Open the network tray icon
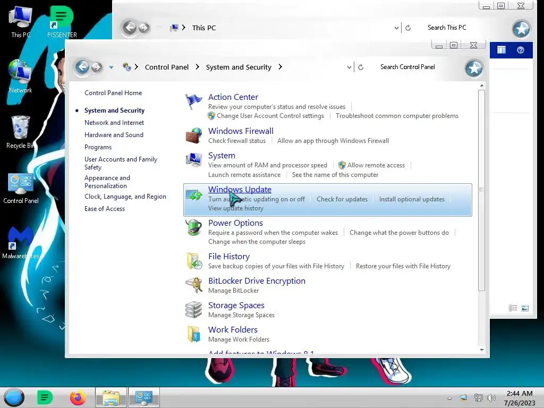The height and width of the screenshot is (408, 544). click(x=479, y=398)
